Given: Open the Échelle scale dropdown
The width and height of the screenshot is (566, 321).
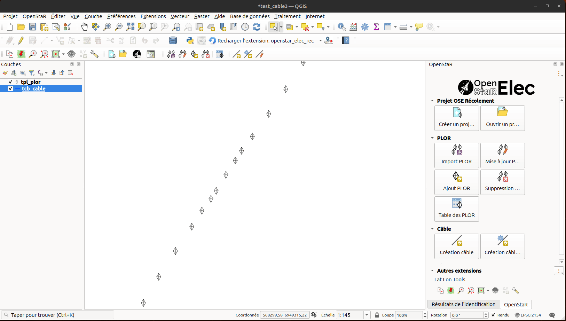Looking at the screenshot, I should pyautogui.click(x=367, y=315).
